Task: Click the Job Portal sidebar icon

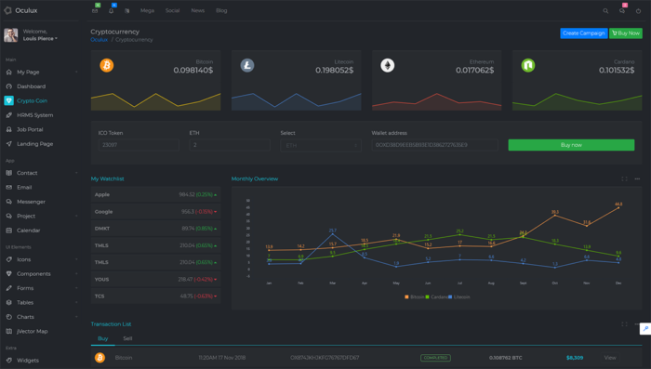Action: pyautogui.click(x=8, y=129)
